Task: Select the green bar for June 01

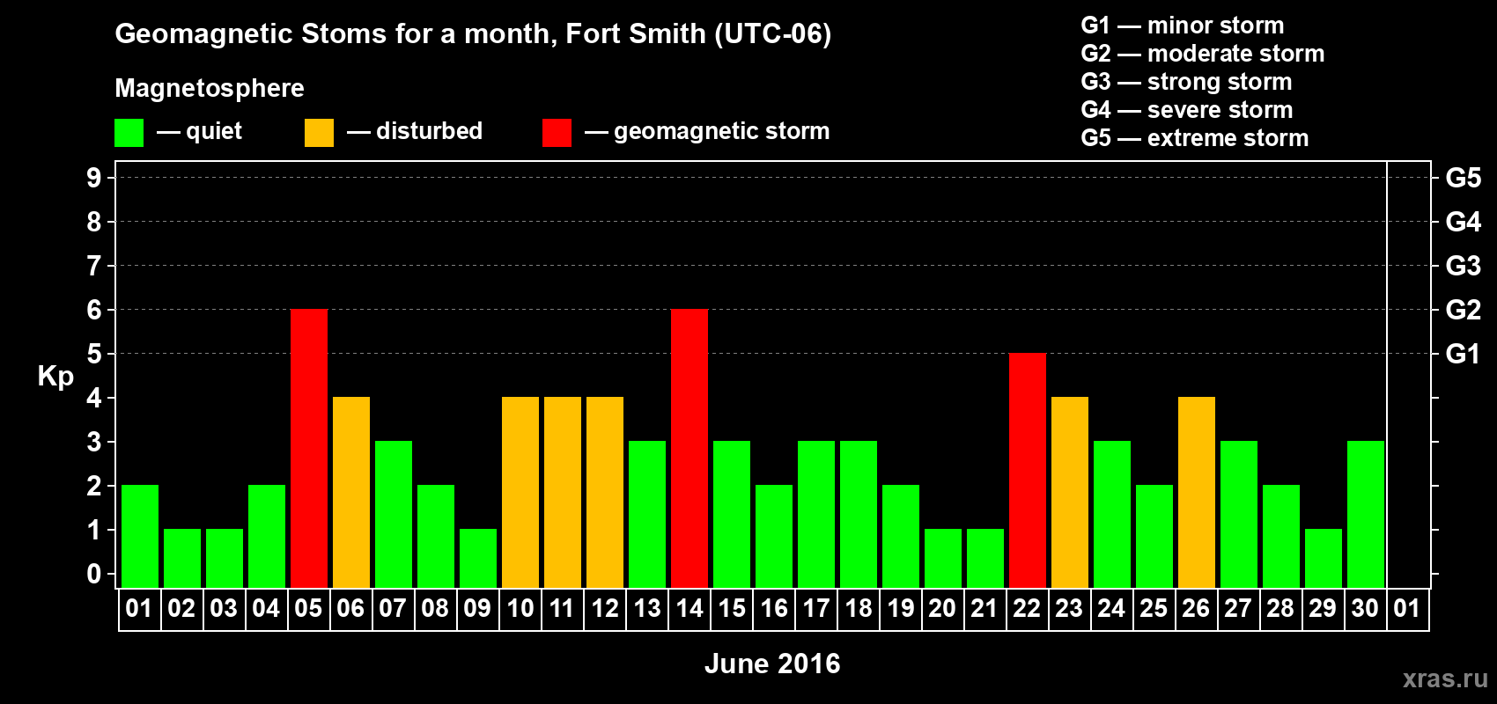Action: click(140, 537)
